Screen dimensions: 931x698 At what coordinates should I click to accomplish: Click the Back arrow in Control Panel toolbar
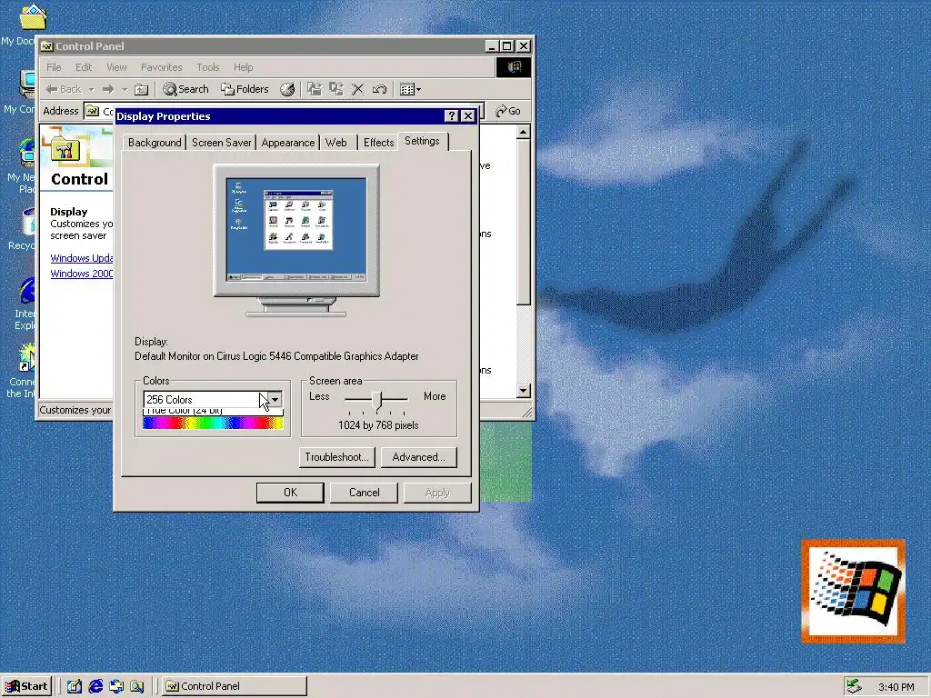click(x=65, y=90)
